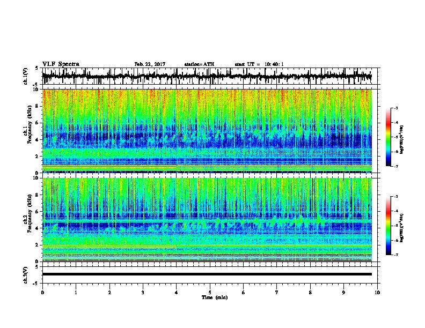
Task: Click the log(PSD) label beside ch.1 color bar
Action: pos(402,139)
